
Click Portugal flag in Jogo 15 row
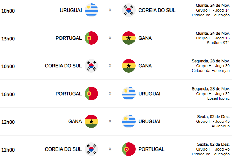pos(91,38)
